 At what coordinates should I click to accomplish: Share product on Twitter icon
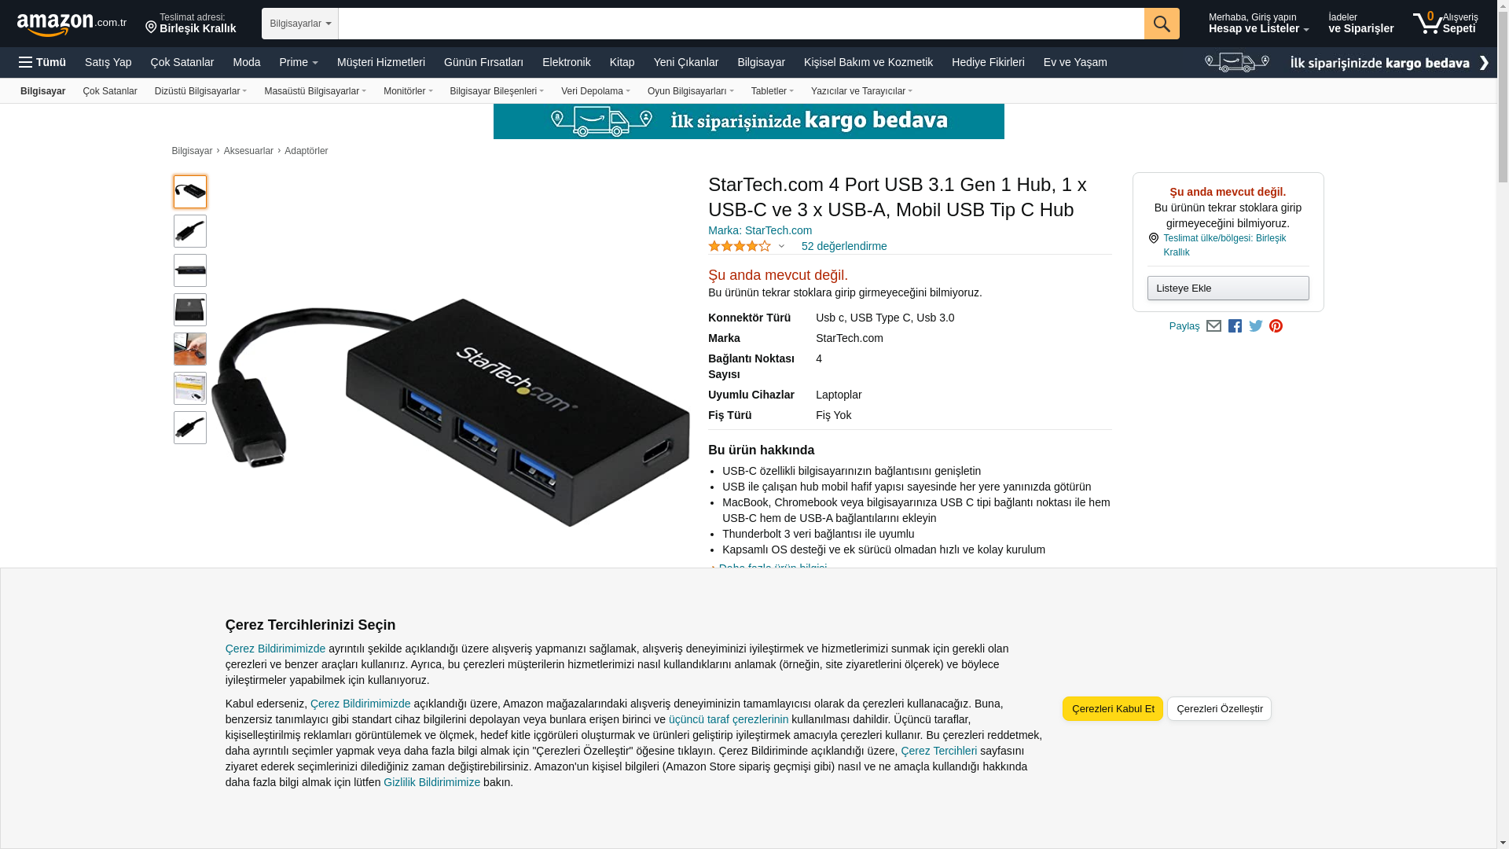point(1256,326)
